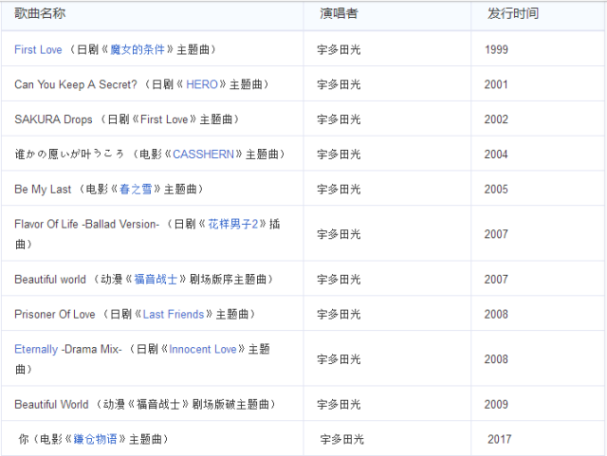
Task: Select the Prisoner Of Love song title
Action: pos(55,314)
